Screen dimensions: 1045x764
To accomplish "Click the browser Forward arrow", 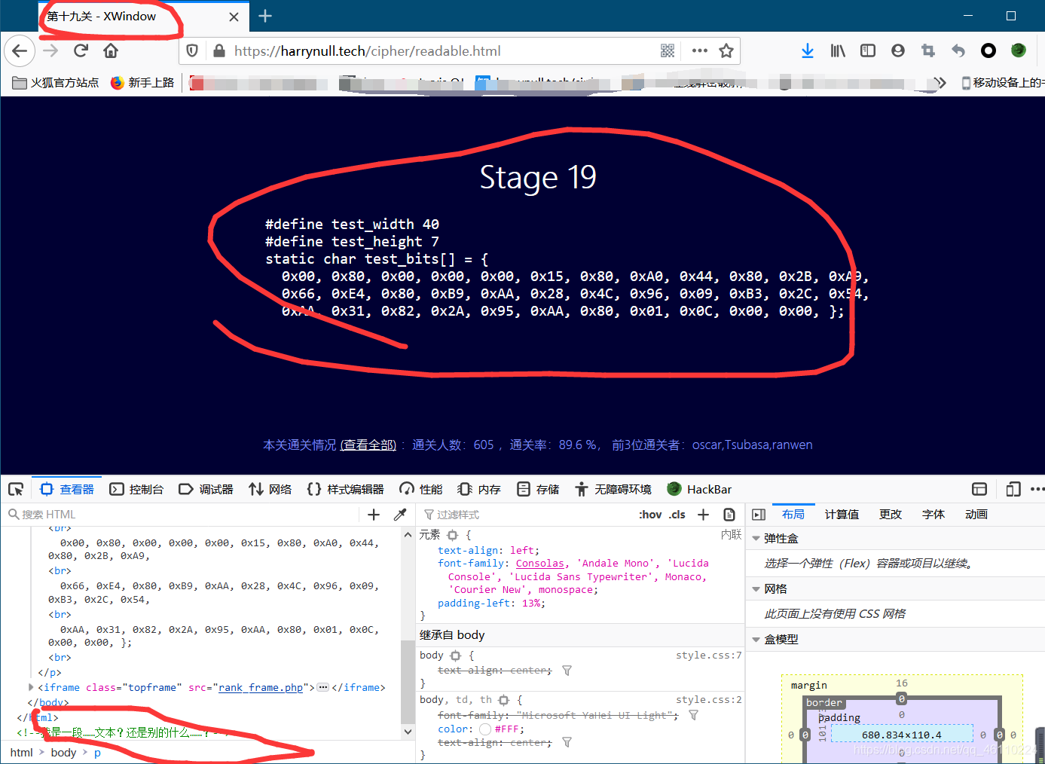I will click(x=50, y=51).
